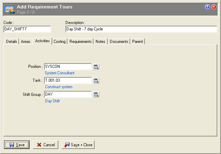Open the Shift Group lookup browse icon

(x=96, y=95)
